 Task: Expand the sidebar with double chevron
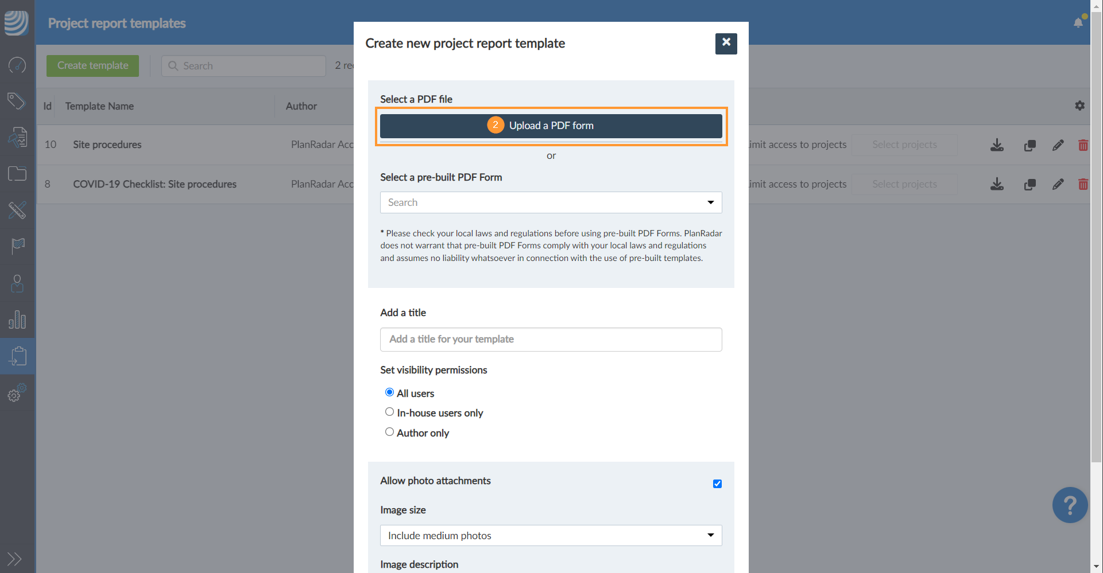tap(14, 559)
